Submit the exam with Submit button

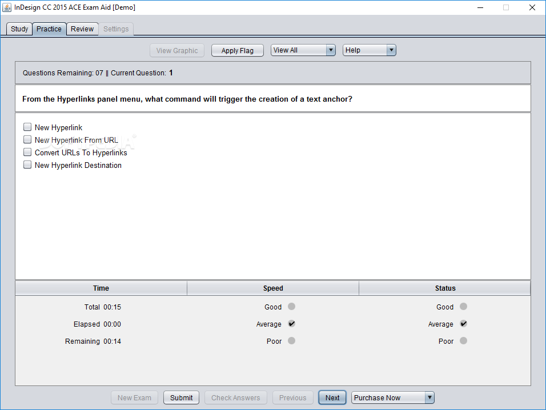[x=181, y=397]
